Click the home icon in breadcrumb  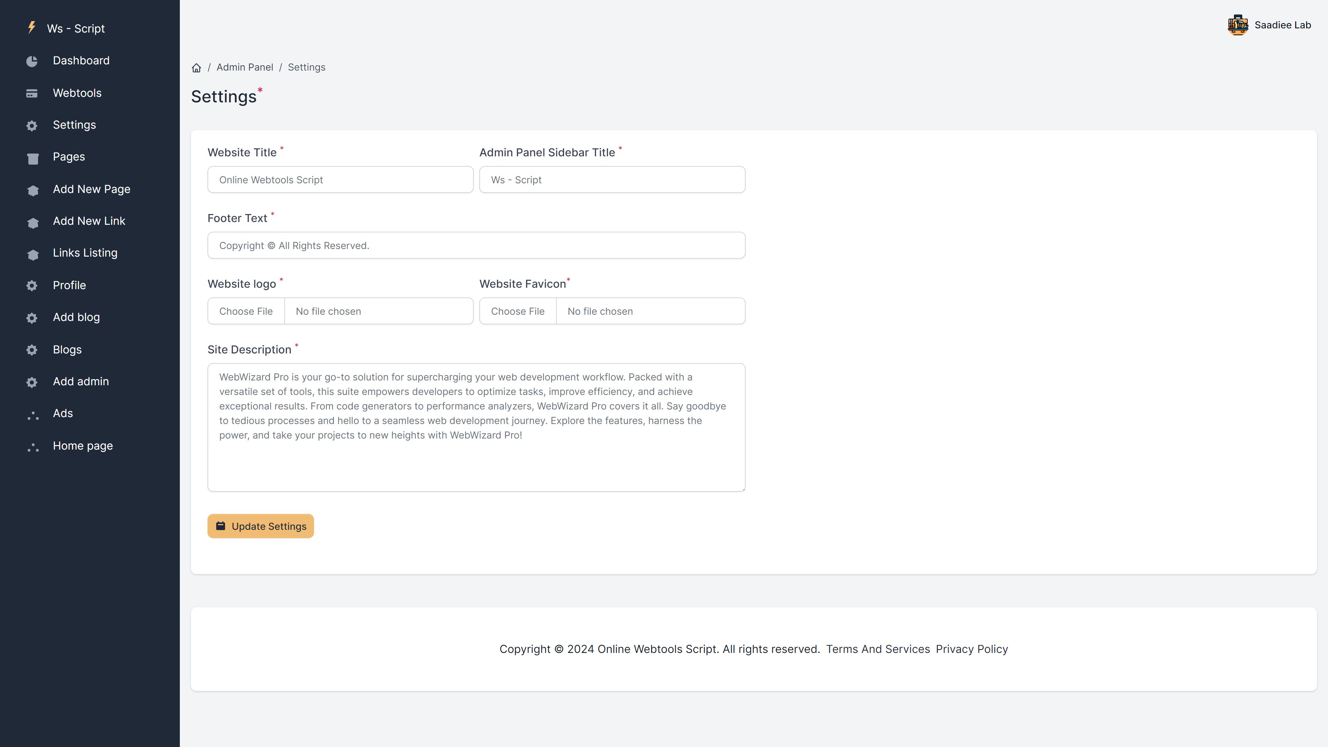[x=196, y=67]
